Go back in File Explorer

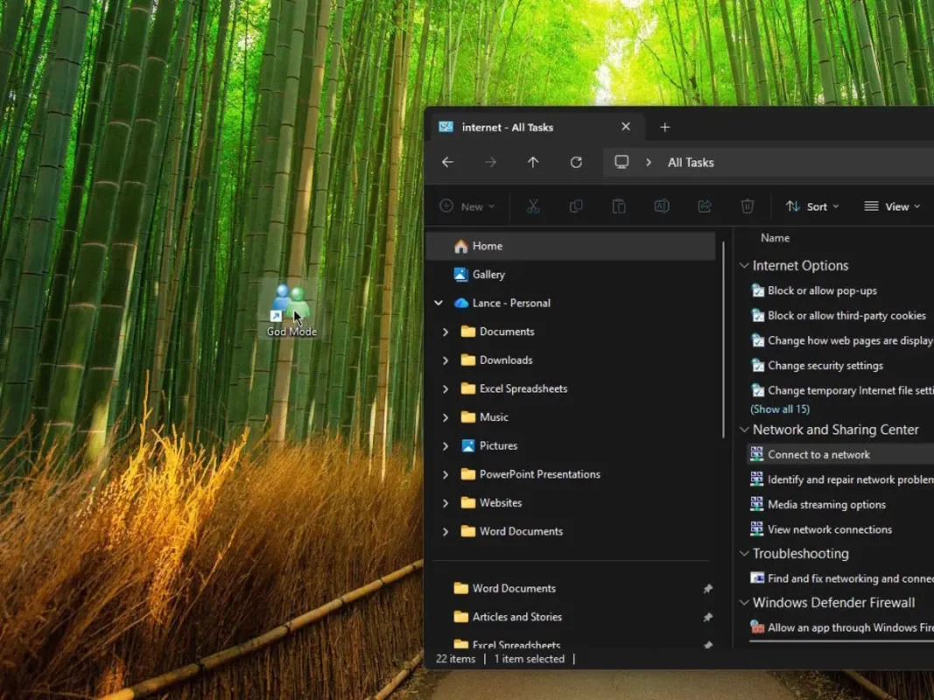(x=447, y=162)
